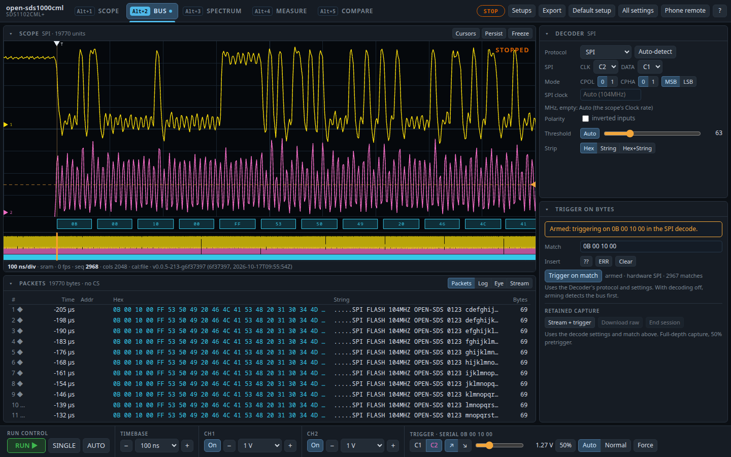The width and height of the screenshot is (731, 457).
Task: Open the Log view tab
Action: click(483, 283)
